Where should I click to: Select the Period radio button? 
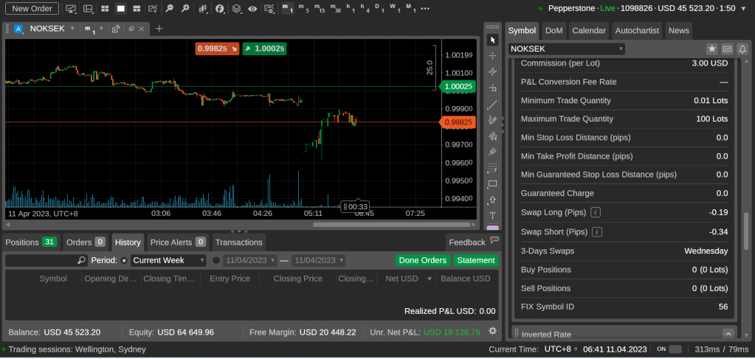coord(124,260)
